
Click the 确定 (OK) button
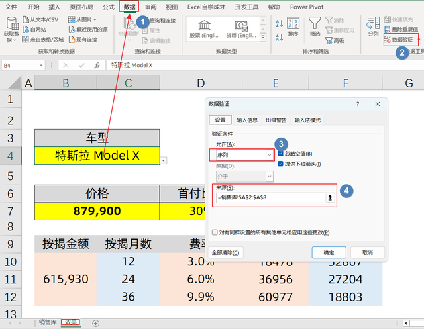pos(329,252)
